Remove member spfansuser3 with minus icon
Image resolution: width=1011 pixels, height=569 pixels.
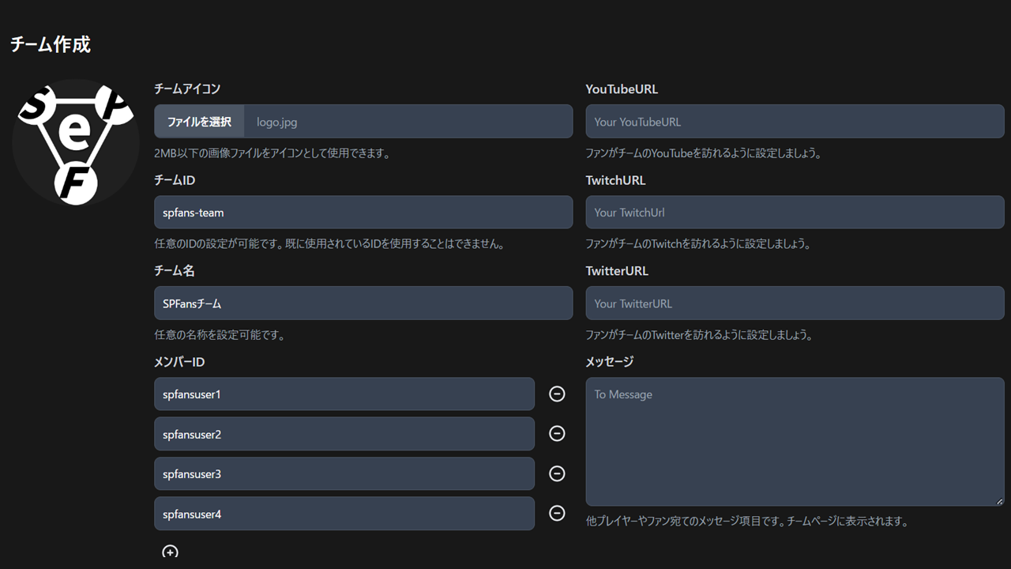point(557,473)
